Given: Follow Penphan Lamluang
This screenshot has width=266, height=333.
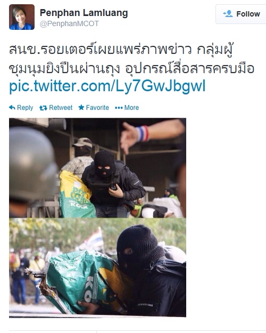Looking at the screenshot, I should (241, 14).
